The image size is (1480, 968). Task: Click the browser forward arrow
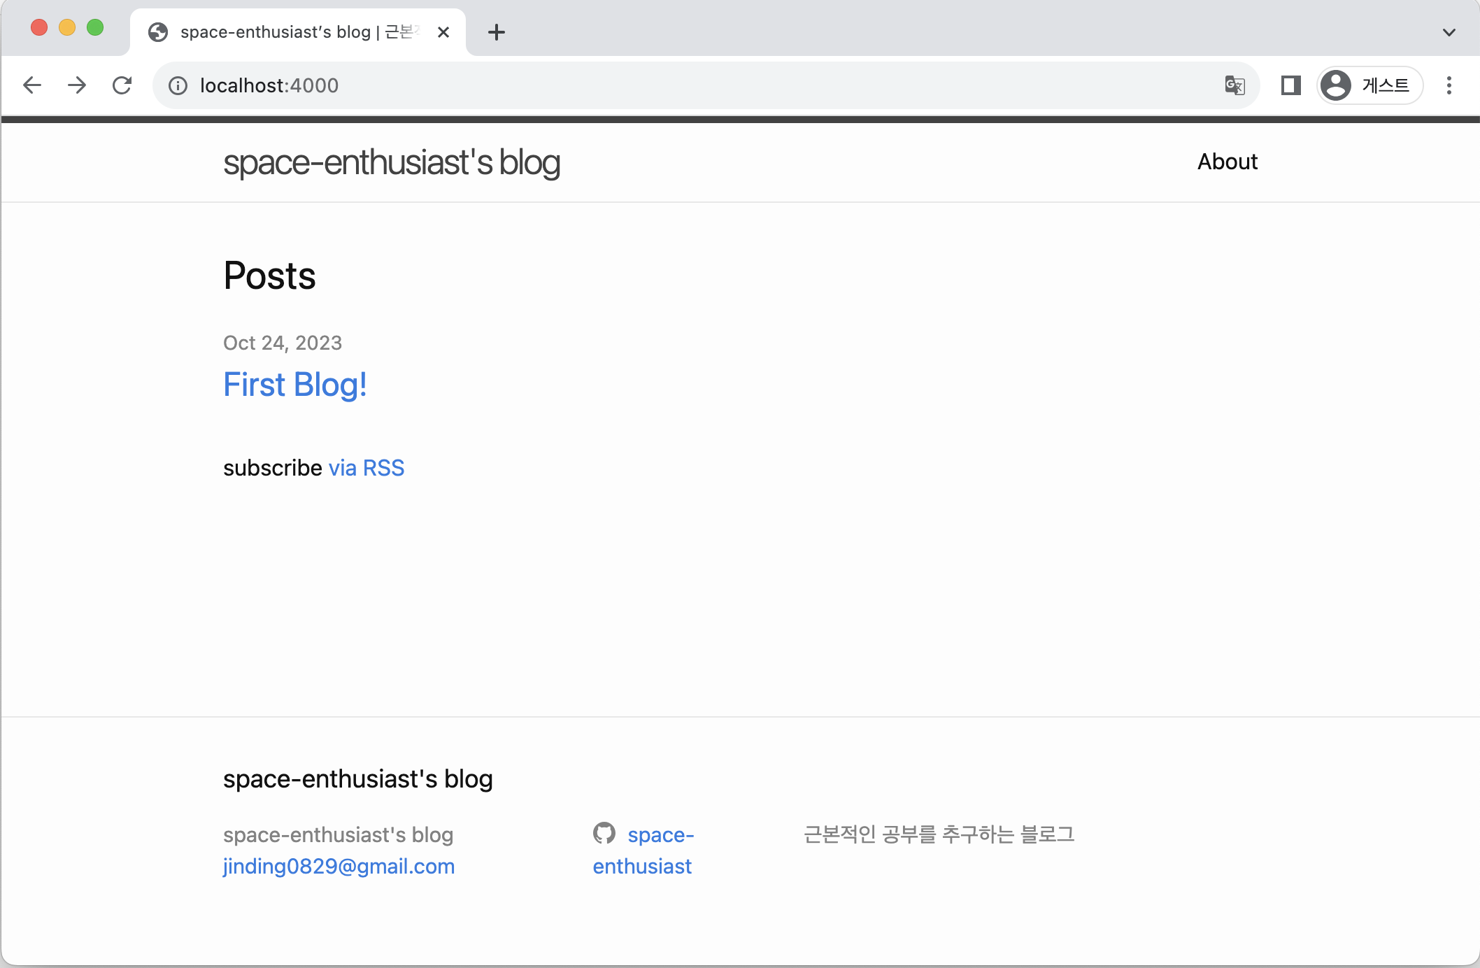pyautogui.click(x=77, y=85)
